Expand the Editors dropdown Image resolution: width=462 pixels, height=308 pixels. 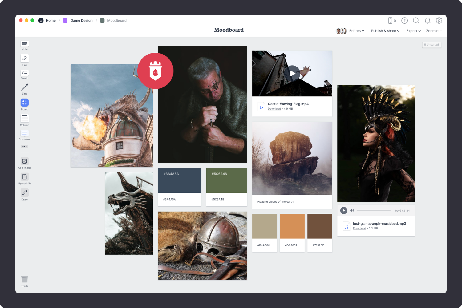pos(356,31)
